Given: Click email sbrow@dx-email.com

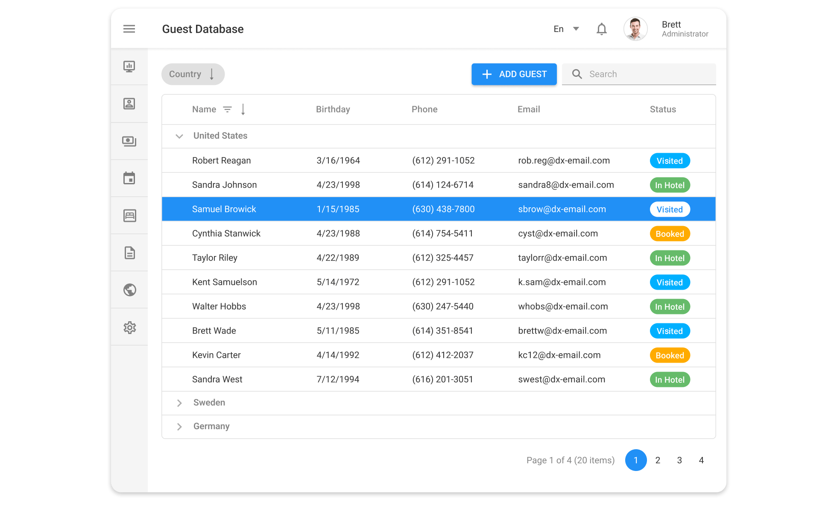Looking at the screenshot, I should tap(562, 209).
